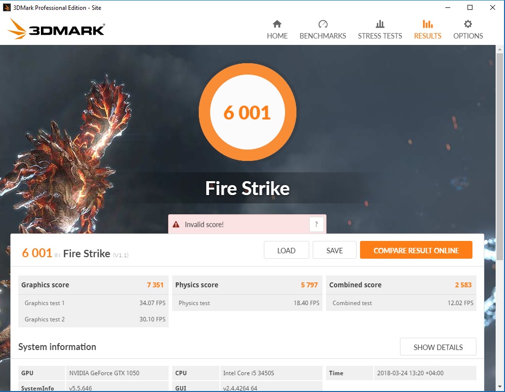Click the Home house icon
The height and width of the screenshot is (392, 505).
(277, 24)
